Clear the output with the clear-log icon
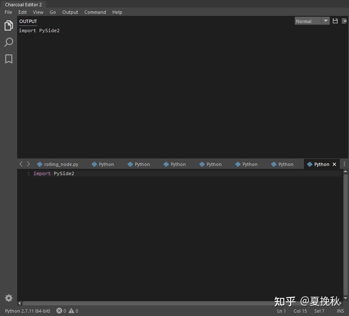 pos(344,21)
